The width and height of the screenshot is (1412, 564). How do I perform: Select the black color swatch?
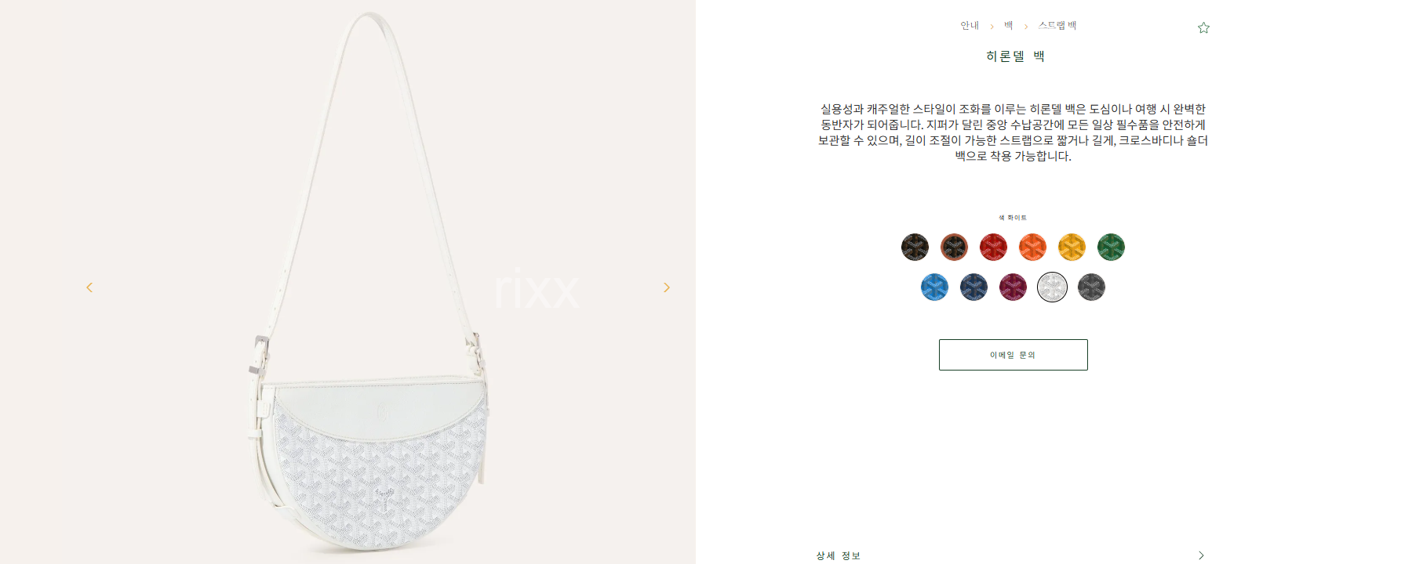tap(915, 248)
